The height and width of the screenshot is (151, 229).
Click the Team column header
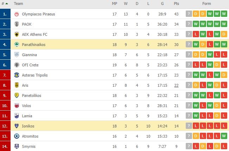[18, 4]
